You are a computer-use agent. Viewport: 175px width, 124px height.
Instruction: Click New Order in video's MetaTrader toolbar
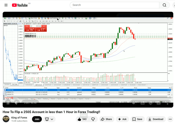33,18
